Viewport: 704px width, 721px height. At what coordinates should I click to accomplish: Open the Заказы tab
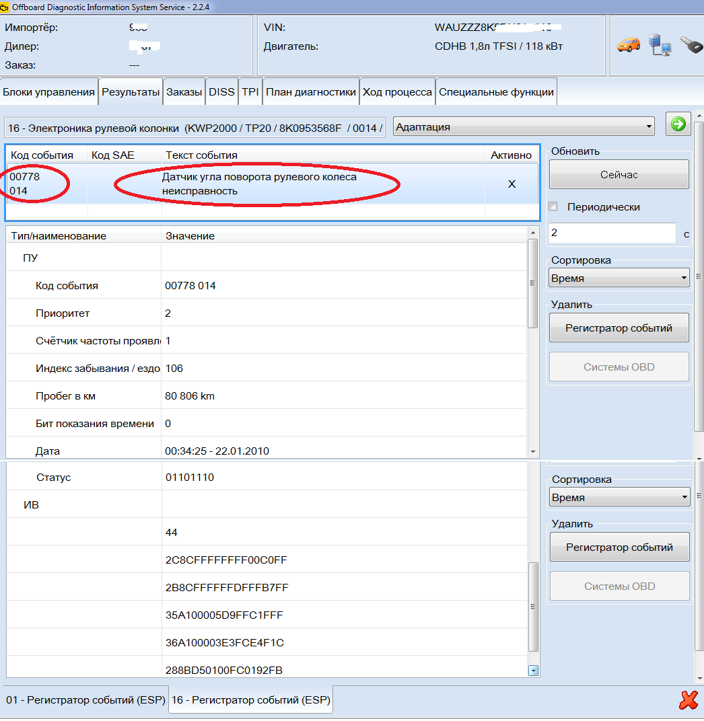pos(184,92)
